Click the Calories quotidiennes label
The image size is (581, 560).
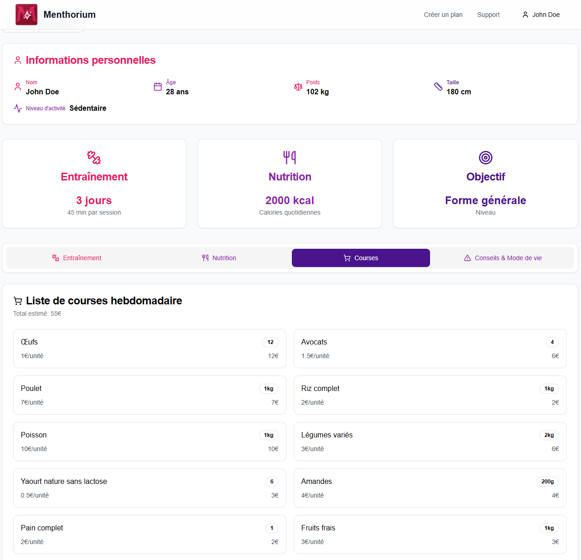point(290,212)
